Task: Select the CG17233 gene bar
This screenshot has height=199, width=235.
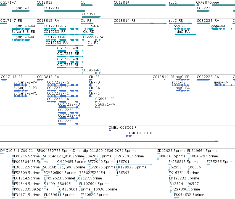Action: coord(64,11)
